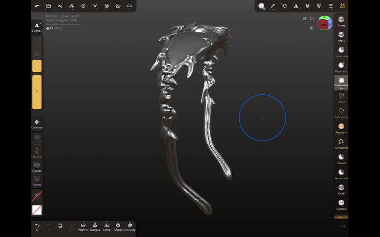The width and height of the screenshot is (380, 237).
Task: Select the Глина clay brush
Action: [341, 21]
